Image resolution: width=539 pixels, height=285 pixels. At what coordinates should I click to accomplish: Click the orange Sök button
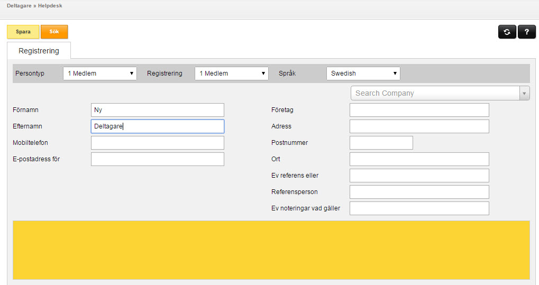pyautogui.click(x=54, y=32)
